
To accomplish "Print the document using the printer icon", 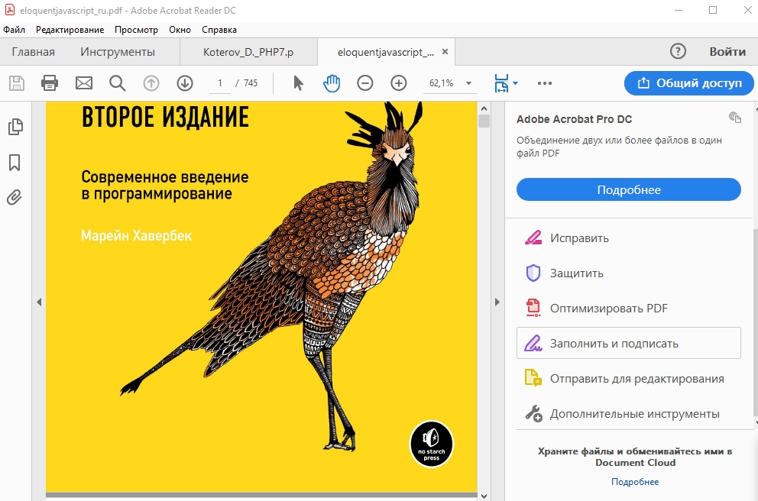I will pos(50,83).
